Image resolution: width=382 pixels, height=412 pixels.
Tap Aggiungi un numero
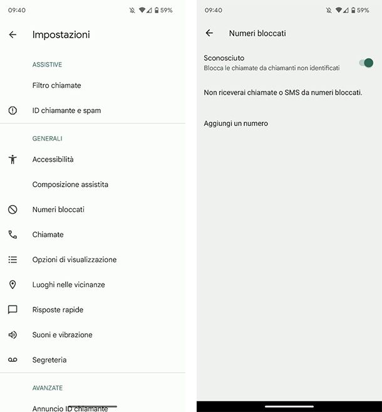pos(236,124)
